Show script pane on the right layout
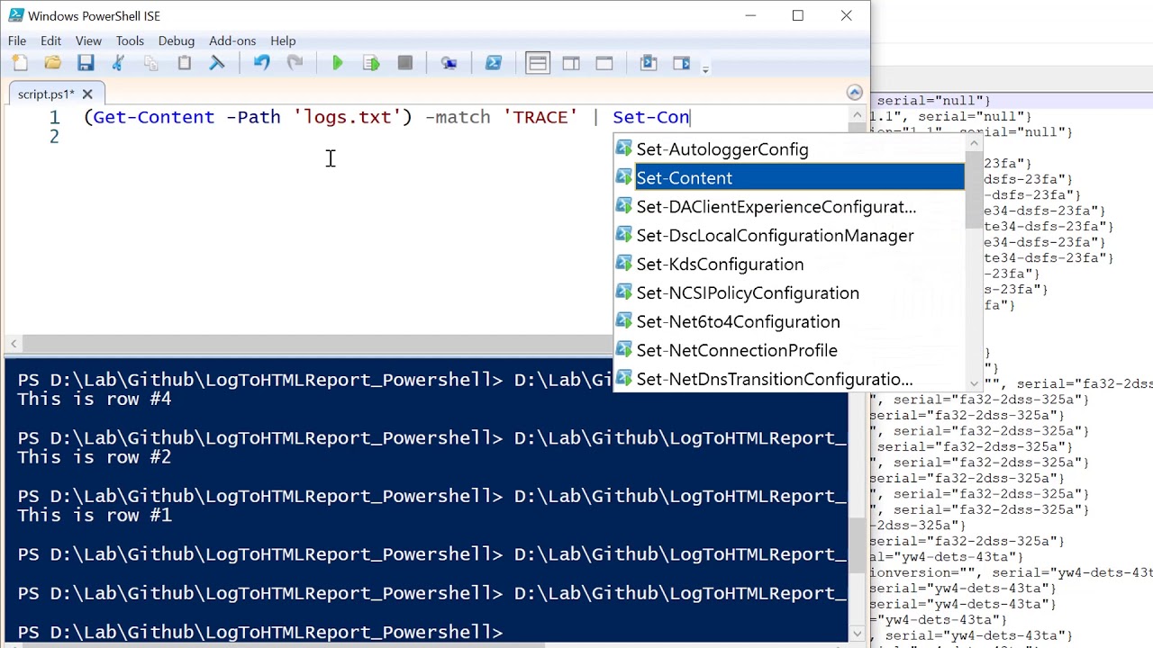1153x648 pixels. coord(571,63)
